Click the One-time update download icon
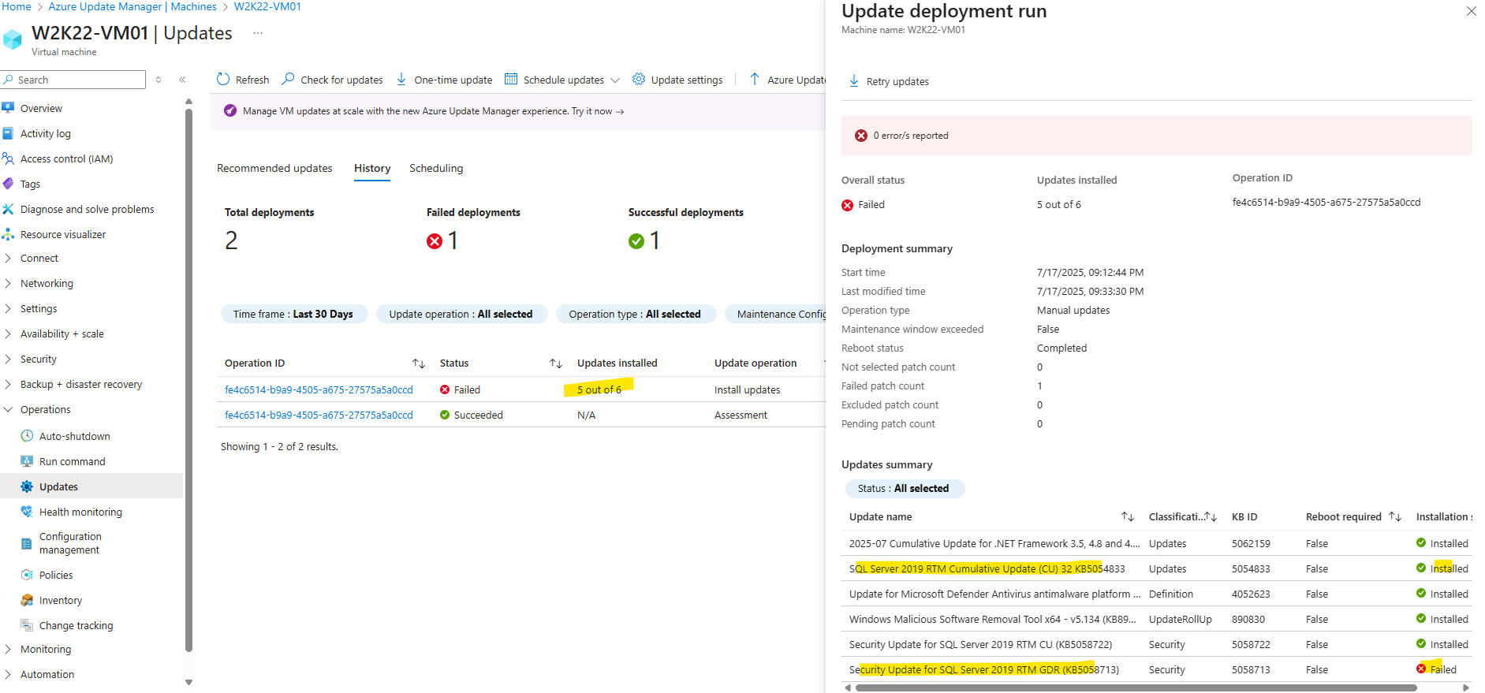 pyautogui.click(x=401, y=79)
